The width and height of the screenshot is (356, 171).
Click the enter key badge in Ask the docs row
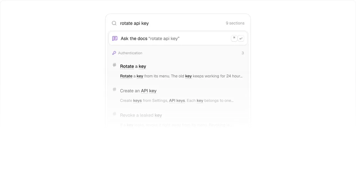(x=241, y=38)
